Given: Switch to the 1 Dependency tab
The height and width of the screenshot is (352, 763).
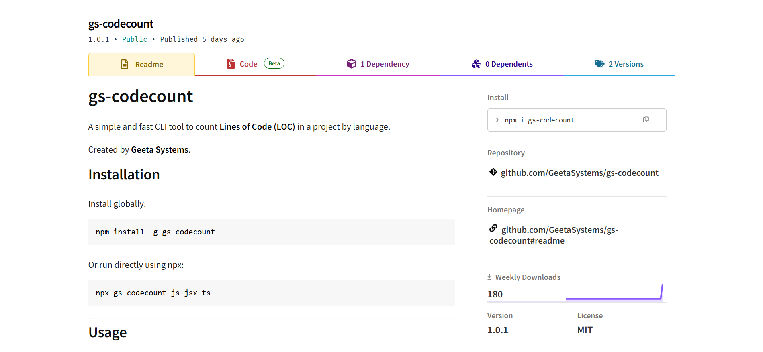Looking at the screenshot, I should coord(385,64).
